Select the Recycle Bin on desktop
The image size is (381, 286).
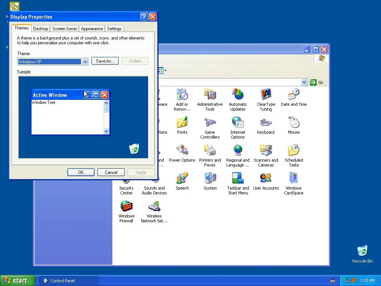pos(362,254)
